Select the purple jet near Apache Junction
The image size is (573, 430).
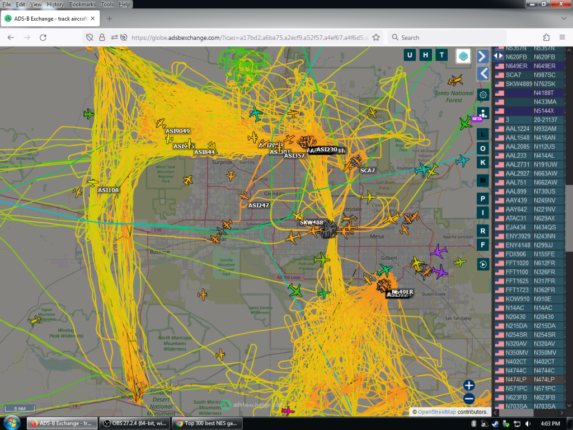439,251
